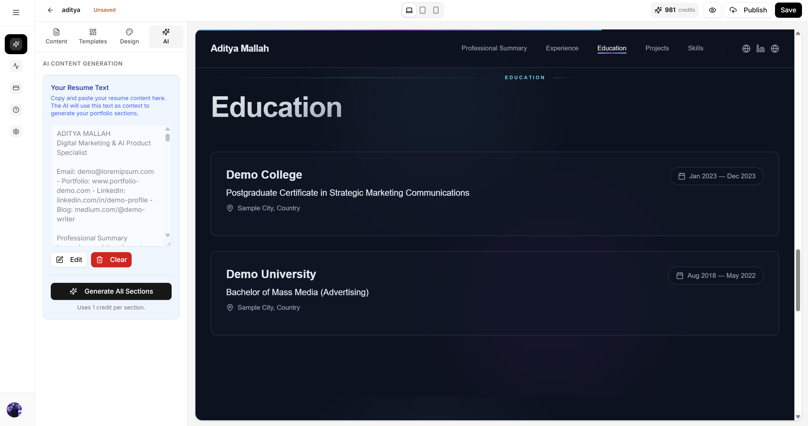Clear the resume text with the red Clear button

tap(111, 259)
